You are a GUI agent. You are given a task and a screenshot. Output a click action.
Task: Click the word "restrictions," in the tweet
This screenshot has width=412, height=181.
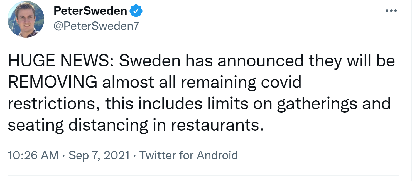53,104
